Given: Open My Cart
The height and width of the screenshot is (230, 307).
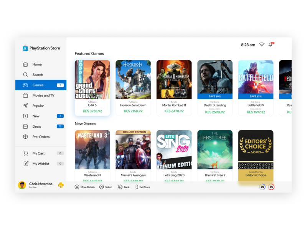Looking at the screenshot, I should tap(41, 153).
